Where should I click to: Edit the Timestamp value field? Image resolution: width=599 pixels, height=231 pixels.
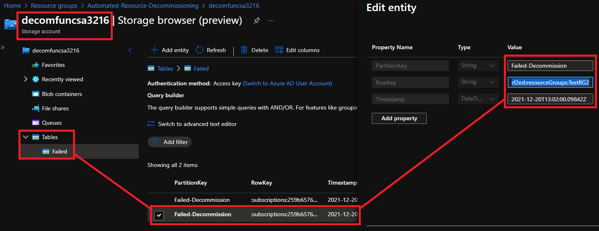(550, 99)
